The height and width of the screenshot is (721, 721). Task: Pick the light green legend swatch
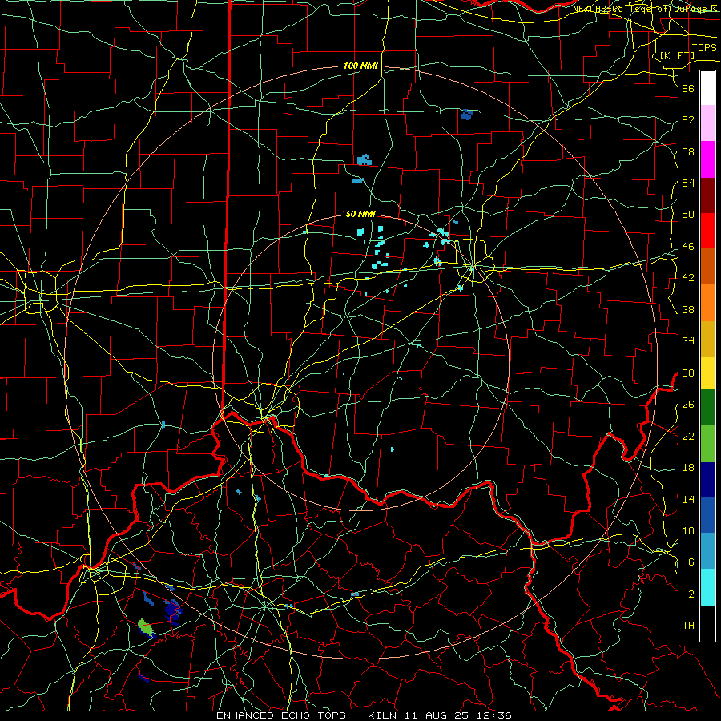pos(707,444)
